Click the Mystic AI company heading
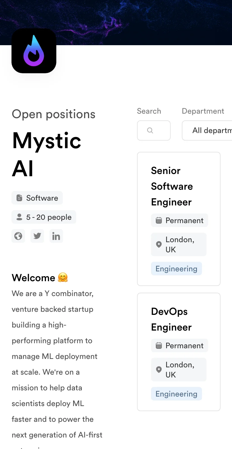This screenshot has height=449, width=232. pos(47,154)
